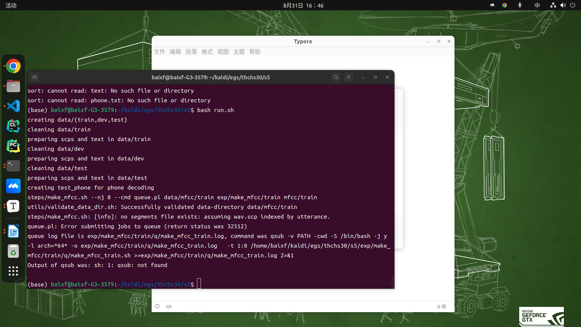Click the Typora title bar
The height and width of the screenshot is (327, 581).
click(303, 41)
